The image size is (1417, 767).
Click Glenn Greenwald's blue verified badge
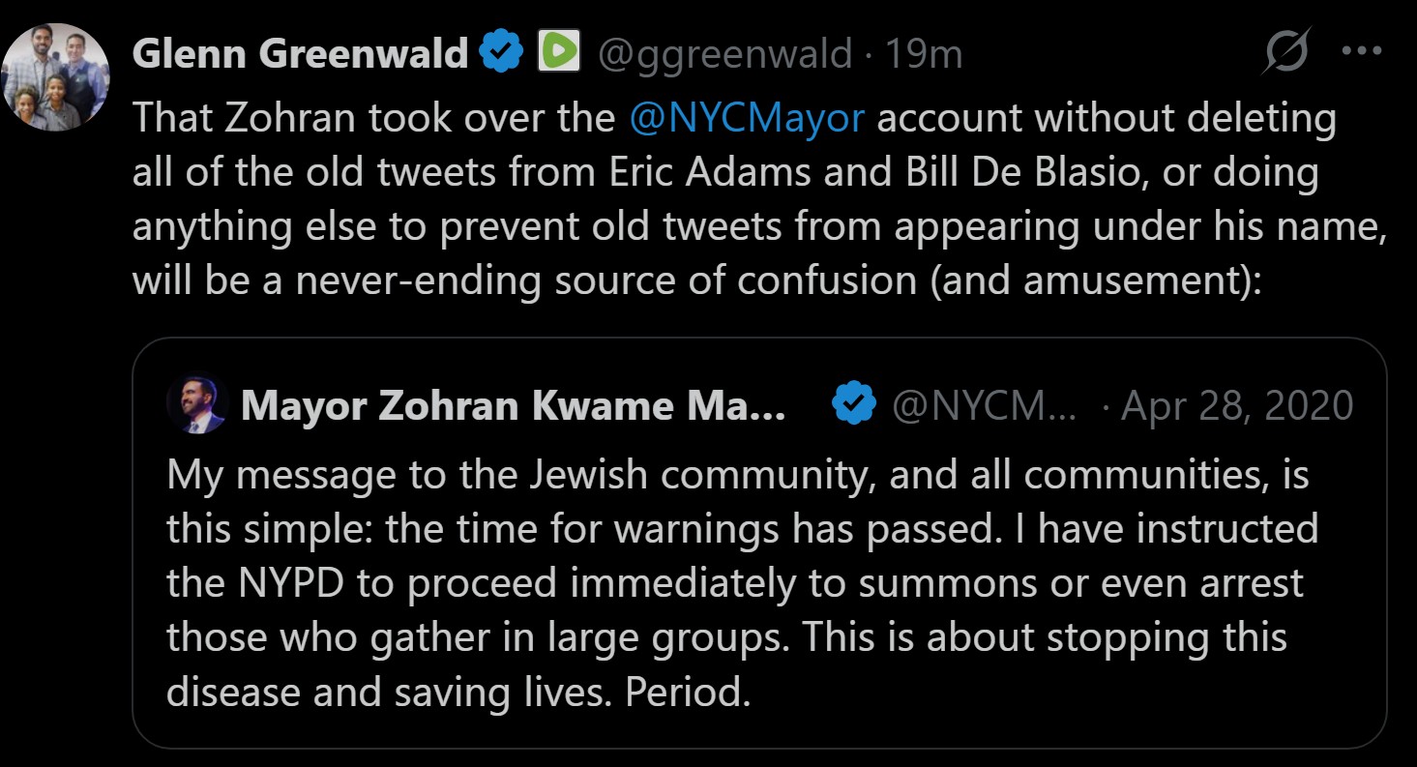coord(502,52)
